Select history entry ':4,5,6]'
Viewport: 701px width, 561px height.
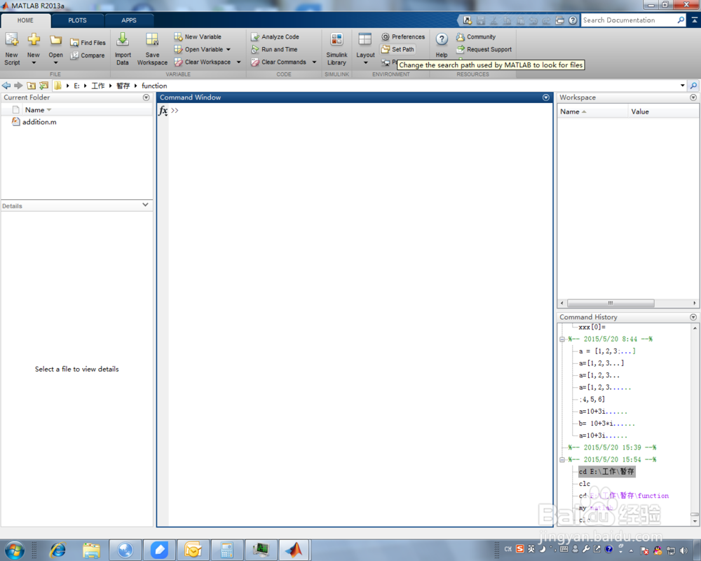click(592, 400)
